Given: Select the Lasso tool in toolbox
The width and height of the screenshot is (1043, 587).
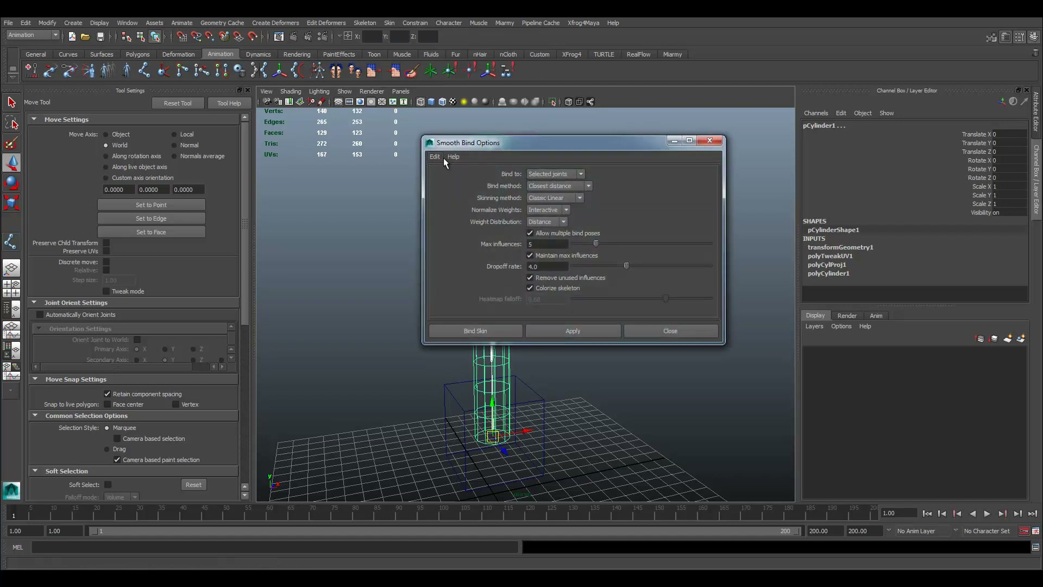Looking at the screenshot, I should pos(11,123).
